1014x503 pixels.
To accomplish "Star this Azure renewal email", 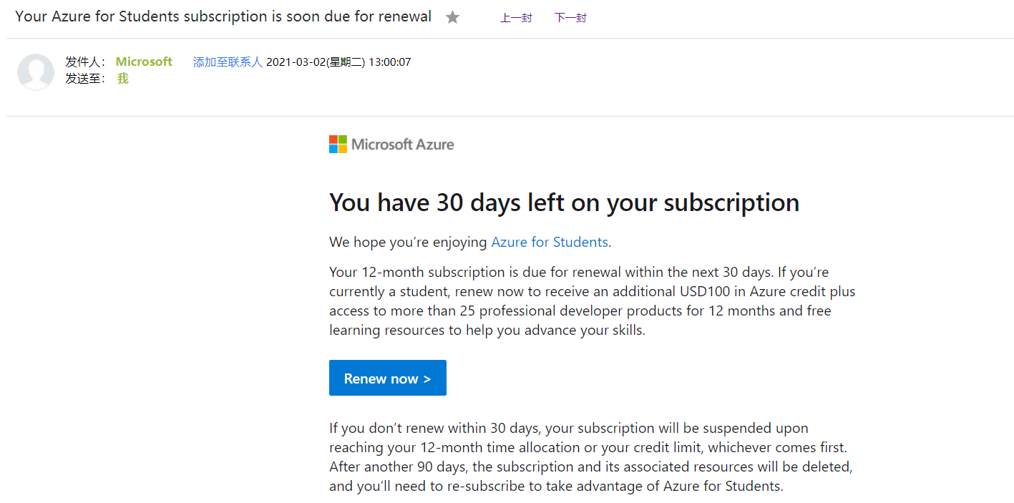I will [452, 17].
